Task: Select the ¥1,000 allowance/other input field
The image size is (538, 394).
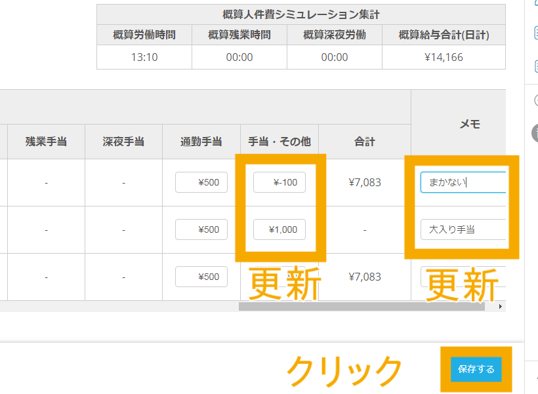Action: (x=279, y=229)
